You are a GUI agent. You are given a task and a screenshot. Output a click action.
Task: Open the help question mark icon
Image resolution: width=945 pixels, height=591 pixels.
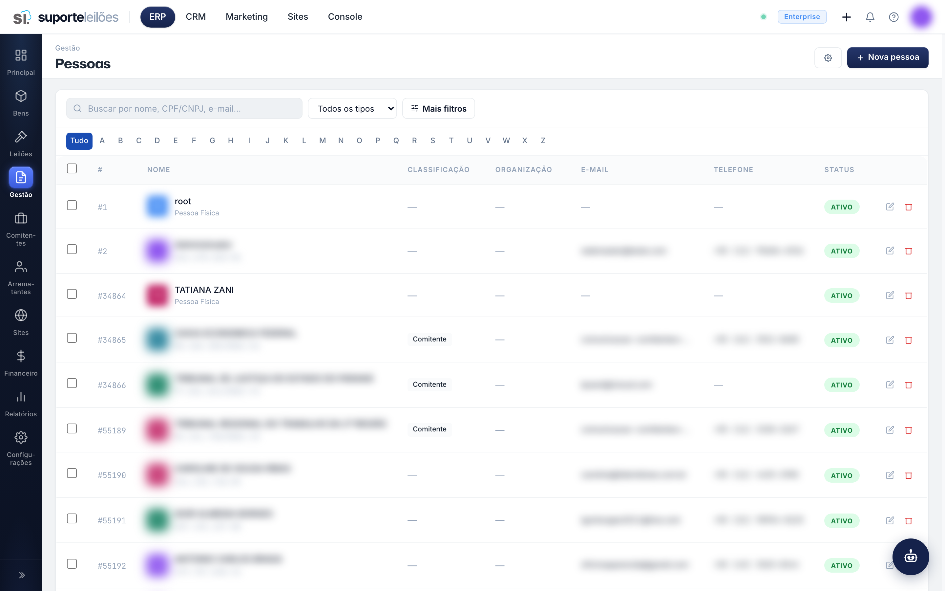pyautogui.click(x=893, y=17)
